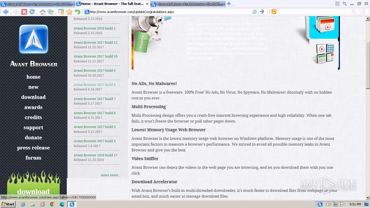Expand the new tab dropdown arrow
The width and height of the screenshot is (370, 208).
[x=233, y=5]
